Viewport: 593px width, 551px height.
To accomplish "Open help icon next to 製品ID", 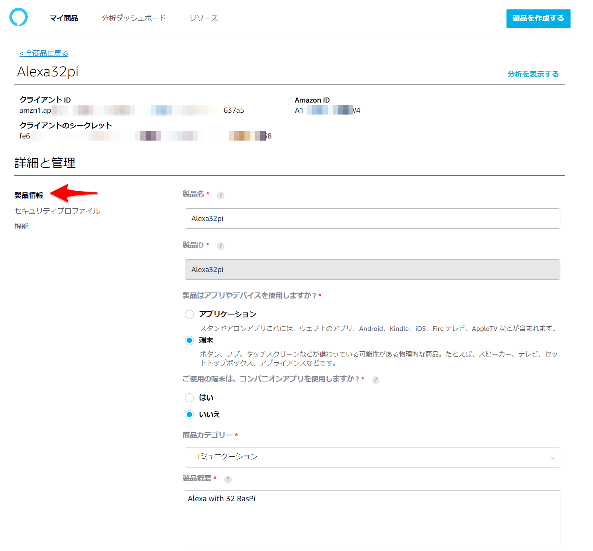I will (220, 246).
